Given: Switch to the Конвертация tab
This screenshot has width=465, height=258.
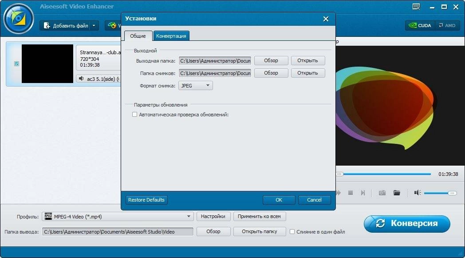Looking at the screenshot, I should tap(171, 36).
